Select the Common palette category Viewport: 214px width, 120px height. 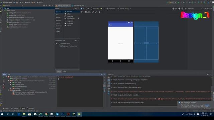pyautogui.click(x=59, y=12)
